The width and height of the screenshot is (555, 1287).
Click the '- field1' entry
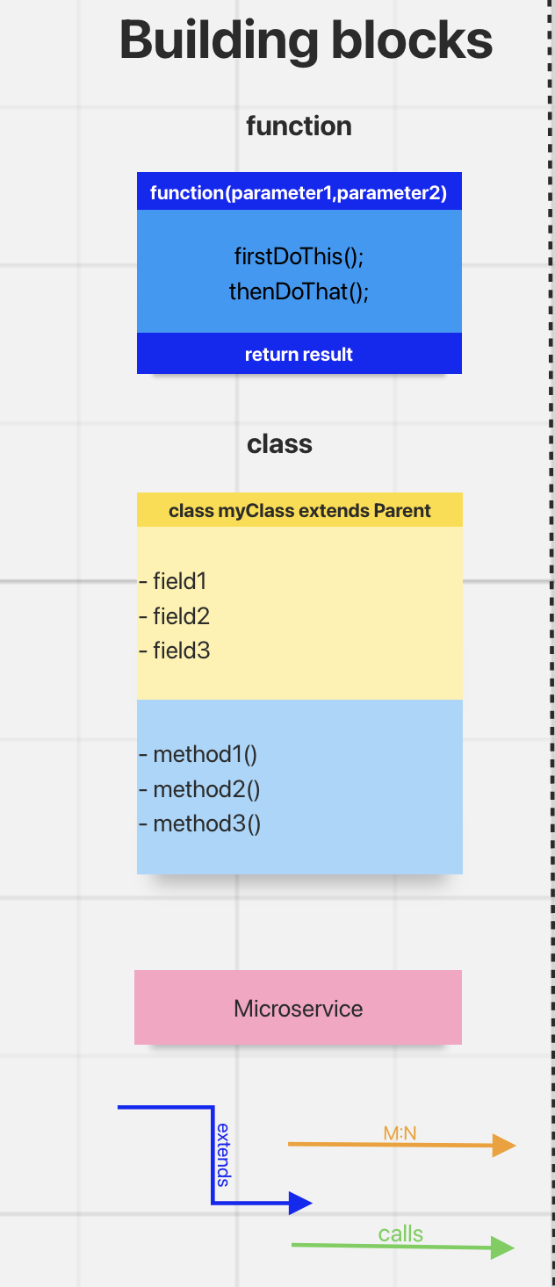point(173,580)
